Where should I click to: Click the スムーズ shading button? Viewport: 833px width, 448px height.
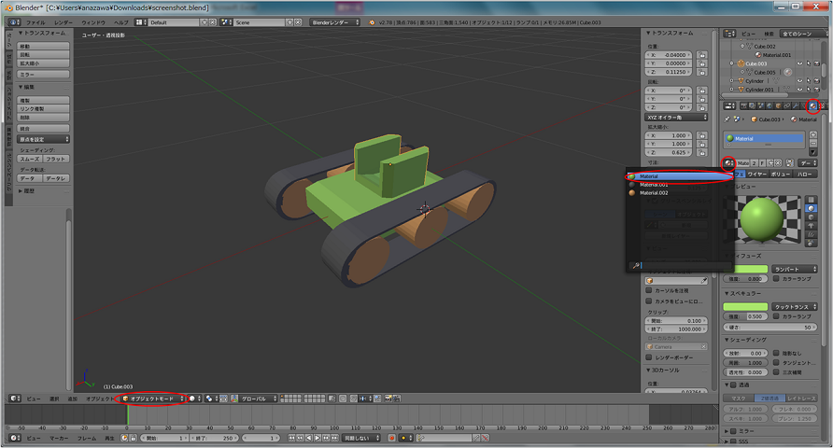click(31, 160)
